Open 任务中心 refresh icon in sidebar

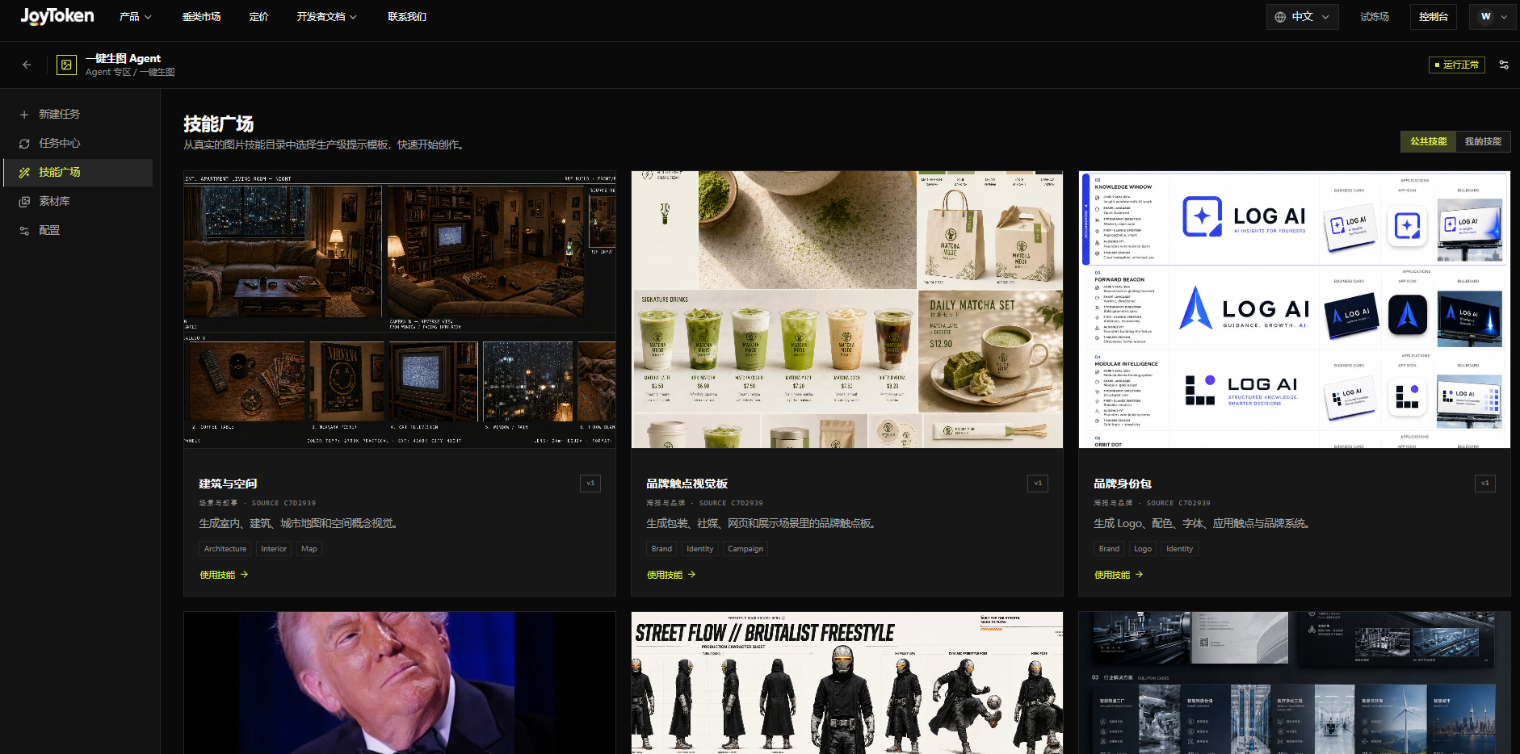tap(24, 144)
